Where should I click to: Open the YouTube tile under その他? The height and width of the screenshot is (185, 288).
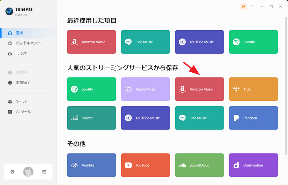click(145, 165)
